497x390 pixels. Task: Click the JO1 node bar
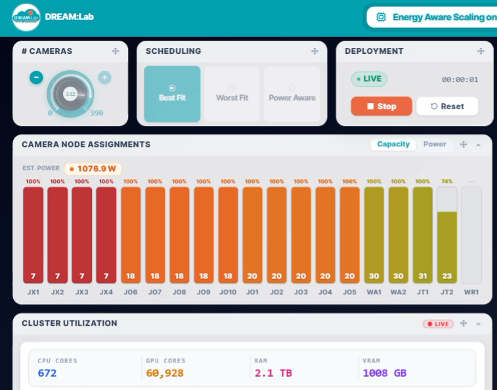[x=252, y=235]
